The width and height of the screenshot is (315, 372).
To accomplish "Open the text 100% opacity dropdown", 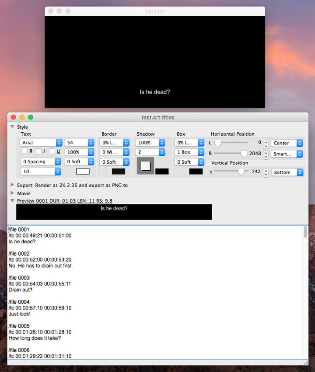I will [x=79, y=152].
